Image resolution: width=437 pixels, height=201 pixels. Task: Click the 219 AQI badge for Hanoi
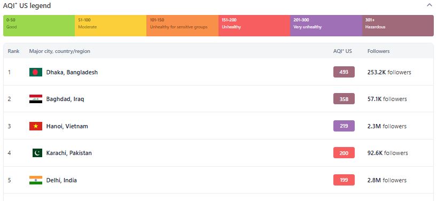click(344, 126)
